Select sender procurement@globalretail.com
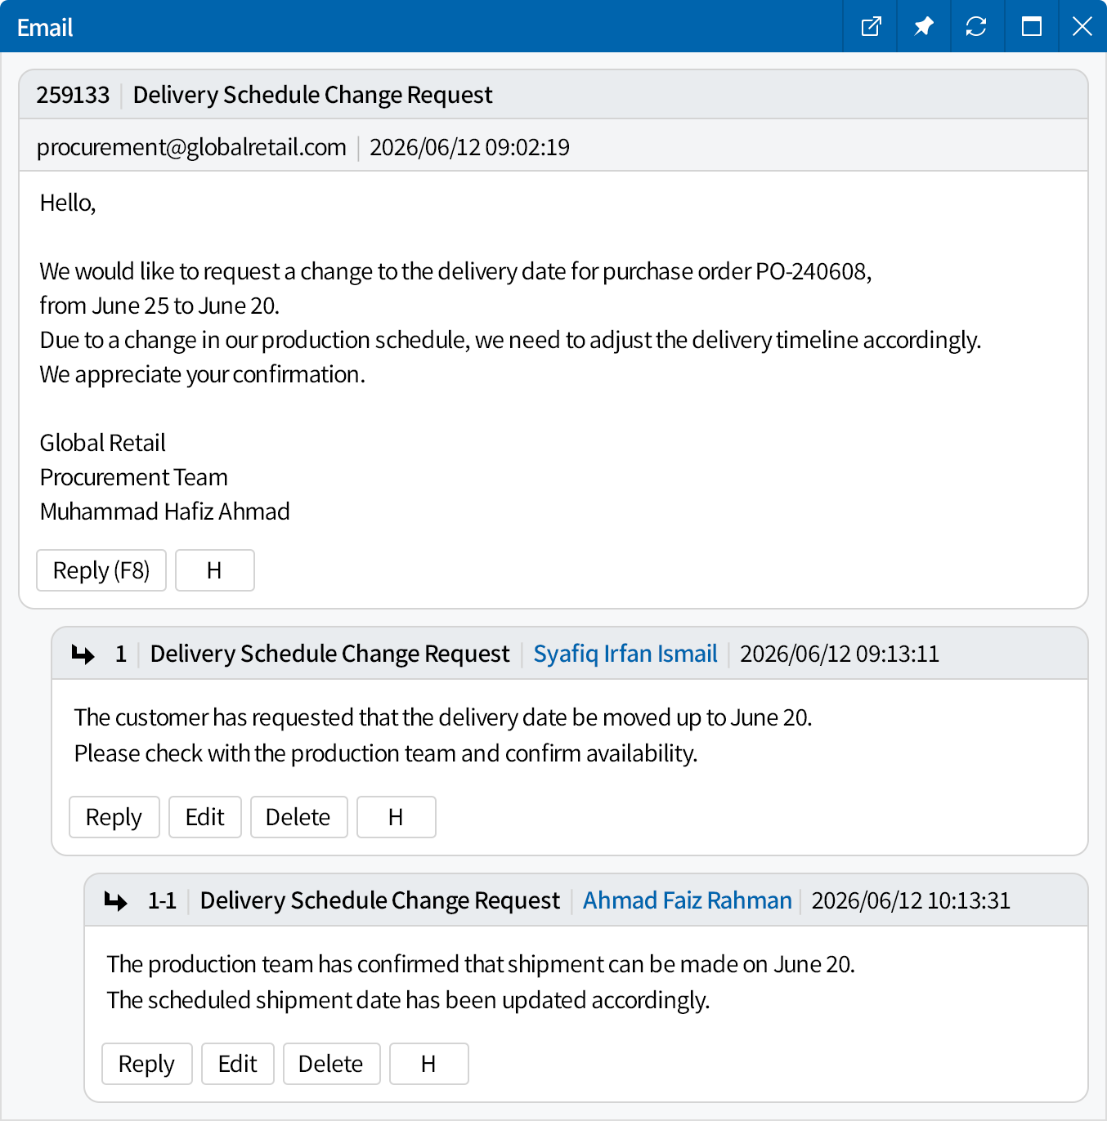 pyautogui.click(x=192, y=147)
